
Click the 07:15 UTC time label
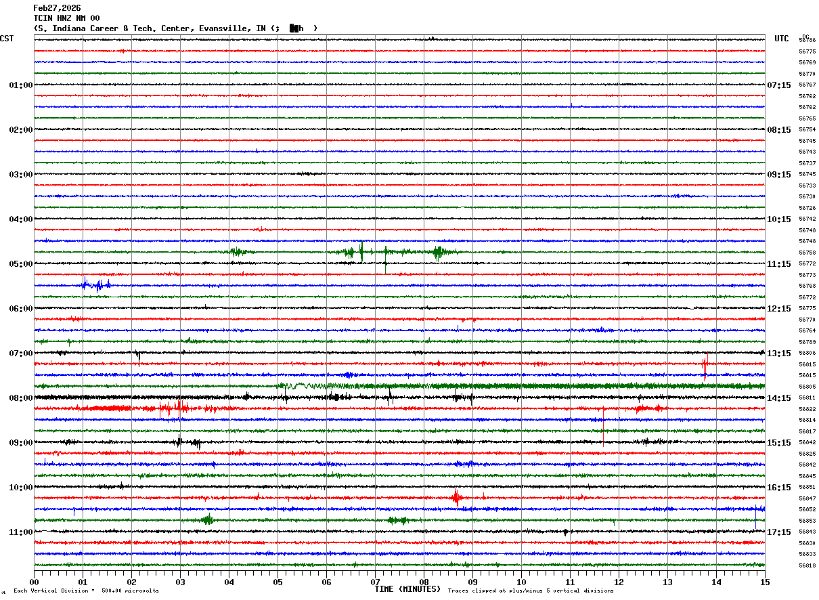(779, 85)
